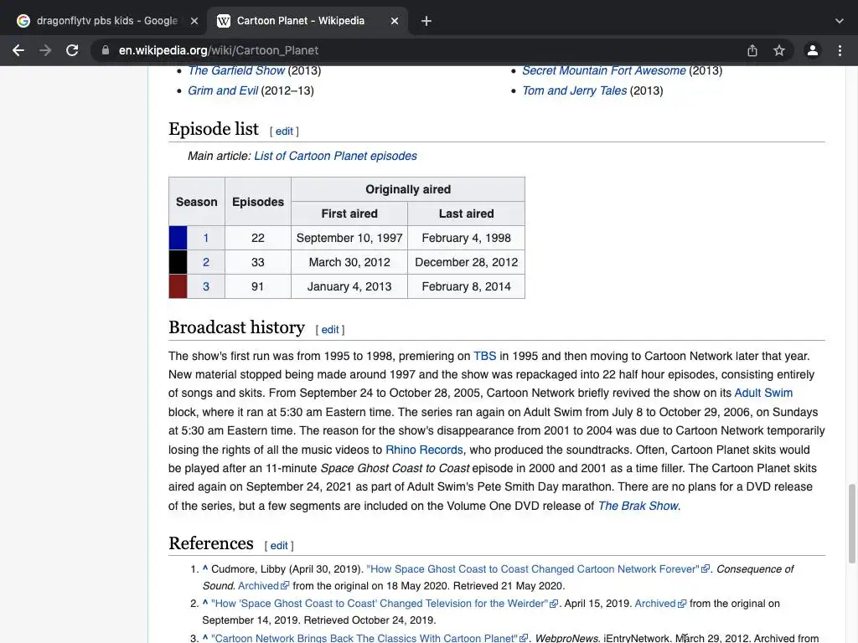858x643 pixels.
Task: Close the dragonflytv pbs kids tab
Action: [194, 21]
